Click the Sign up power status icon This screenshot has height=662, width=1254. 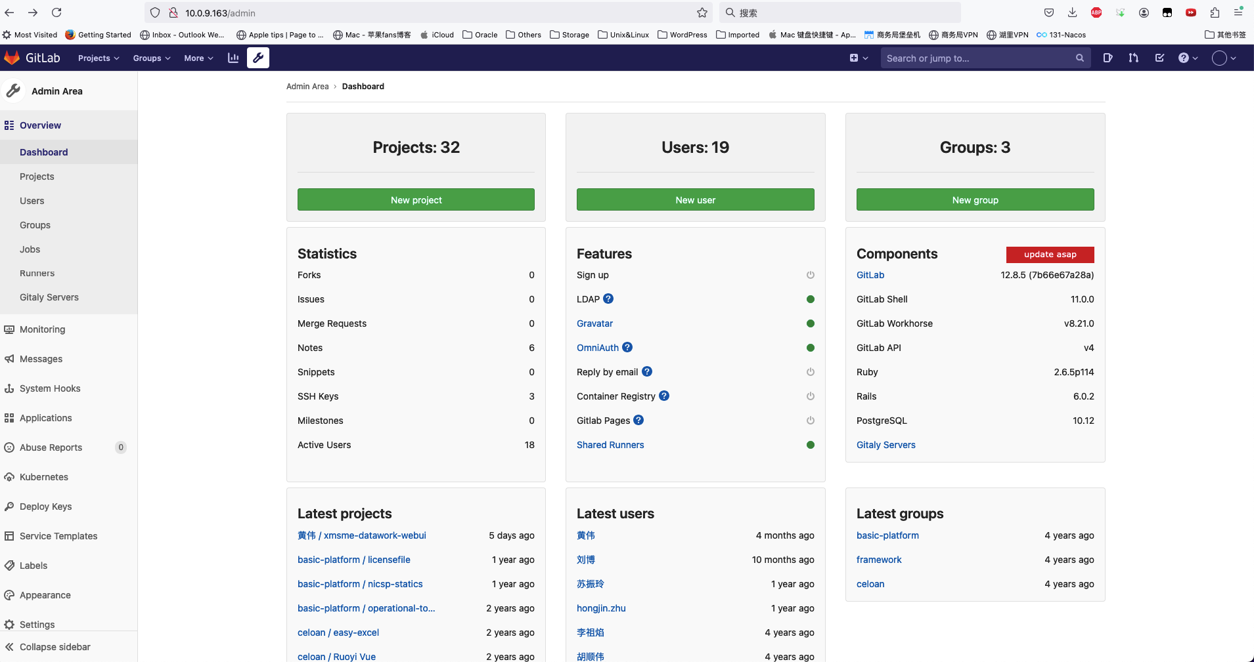point(810,275)
